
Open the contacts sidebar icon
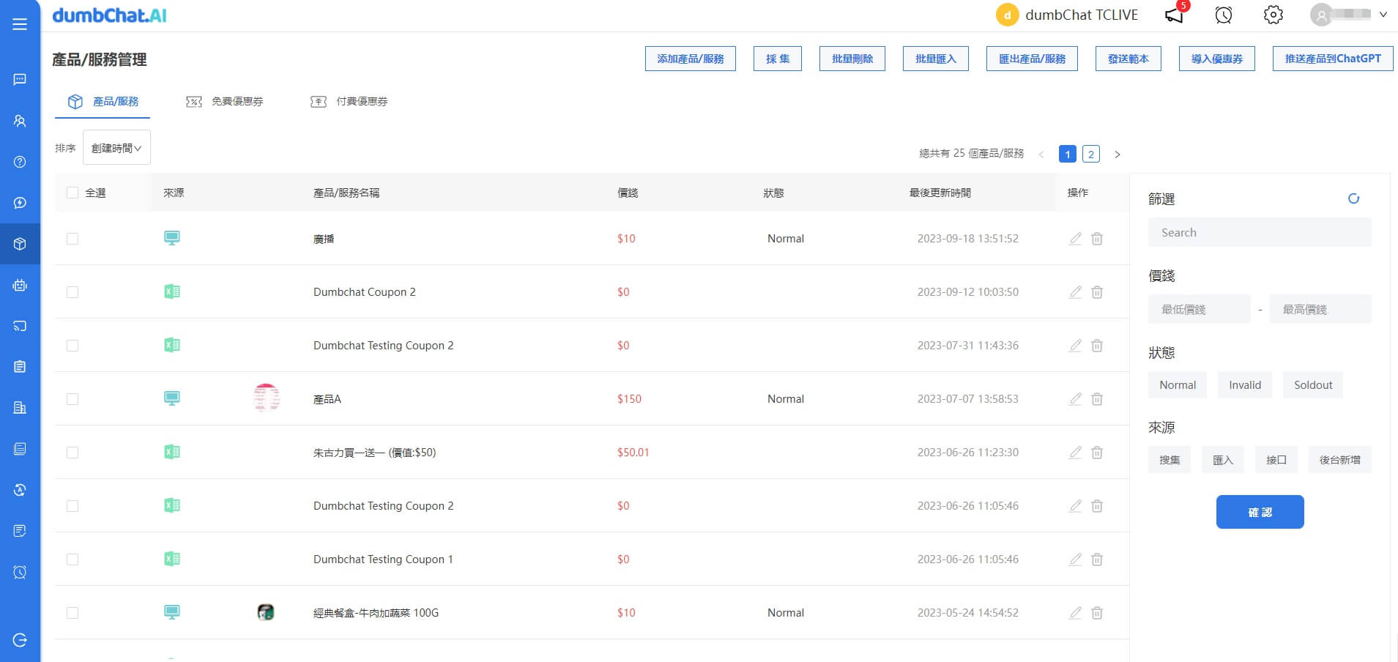coord(20,121)
